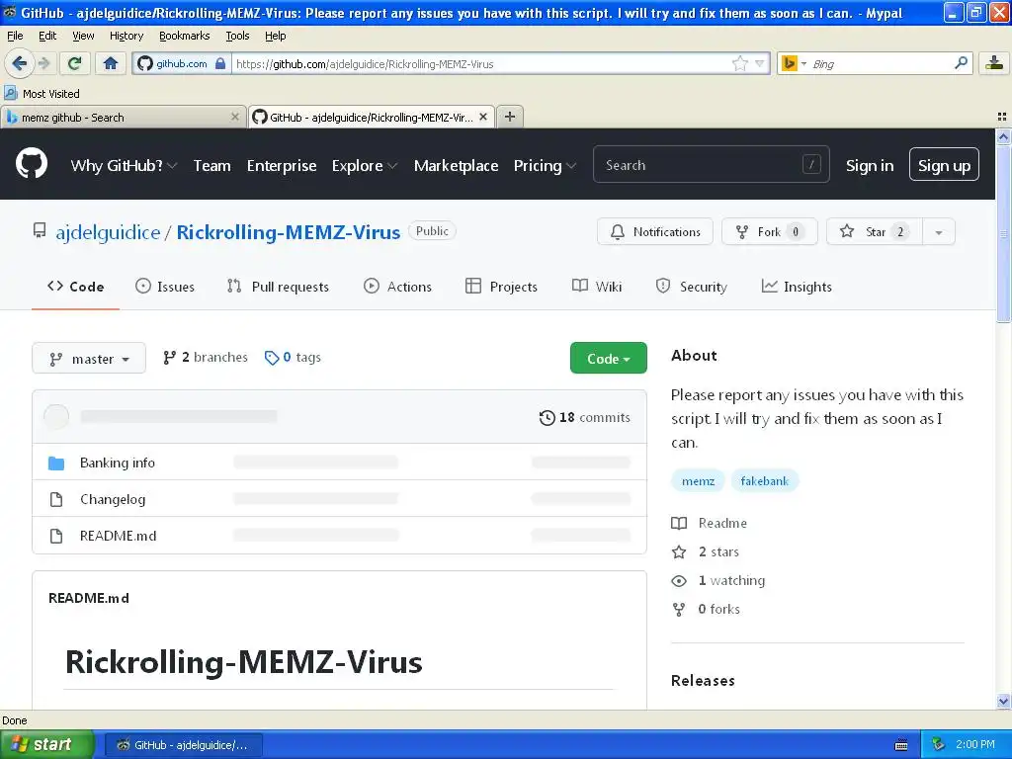1012x759 pixels.
Task: Expand the Explore menu in header
Action: click(x=365, y=166)
